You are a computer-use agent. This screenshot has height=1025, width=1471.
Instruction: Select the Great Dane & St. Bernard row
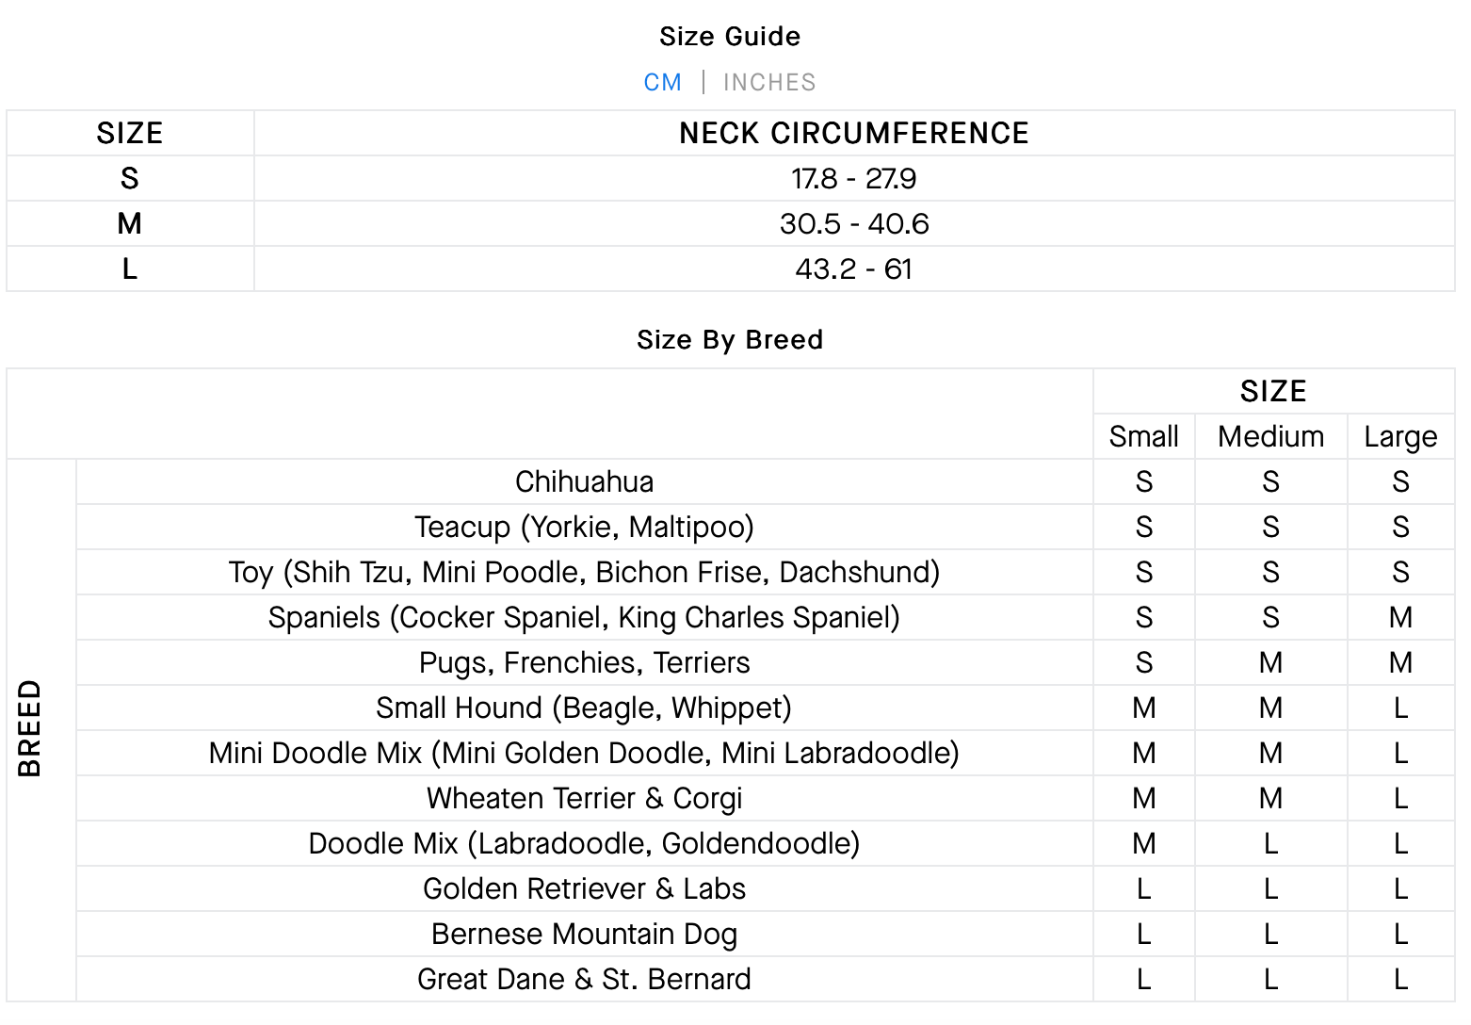pyautogui.click(x=584, y=980)
